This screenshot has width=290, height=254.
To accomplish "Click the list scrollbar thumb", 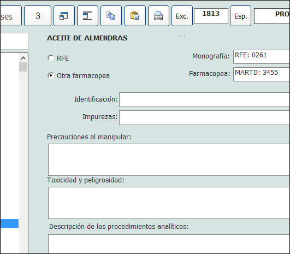I will pyautogui.click(x=23, y=67).
